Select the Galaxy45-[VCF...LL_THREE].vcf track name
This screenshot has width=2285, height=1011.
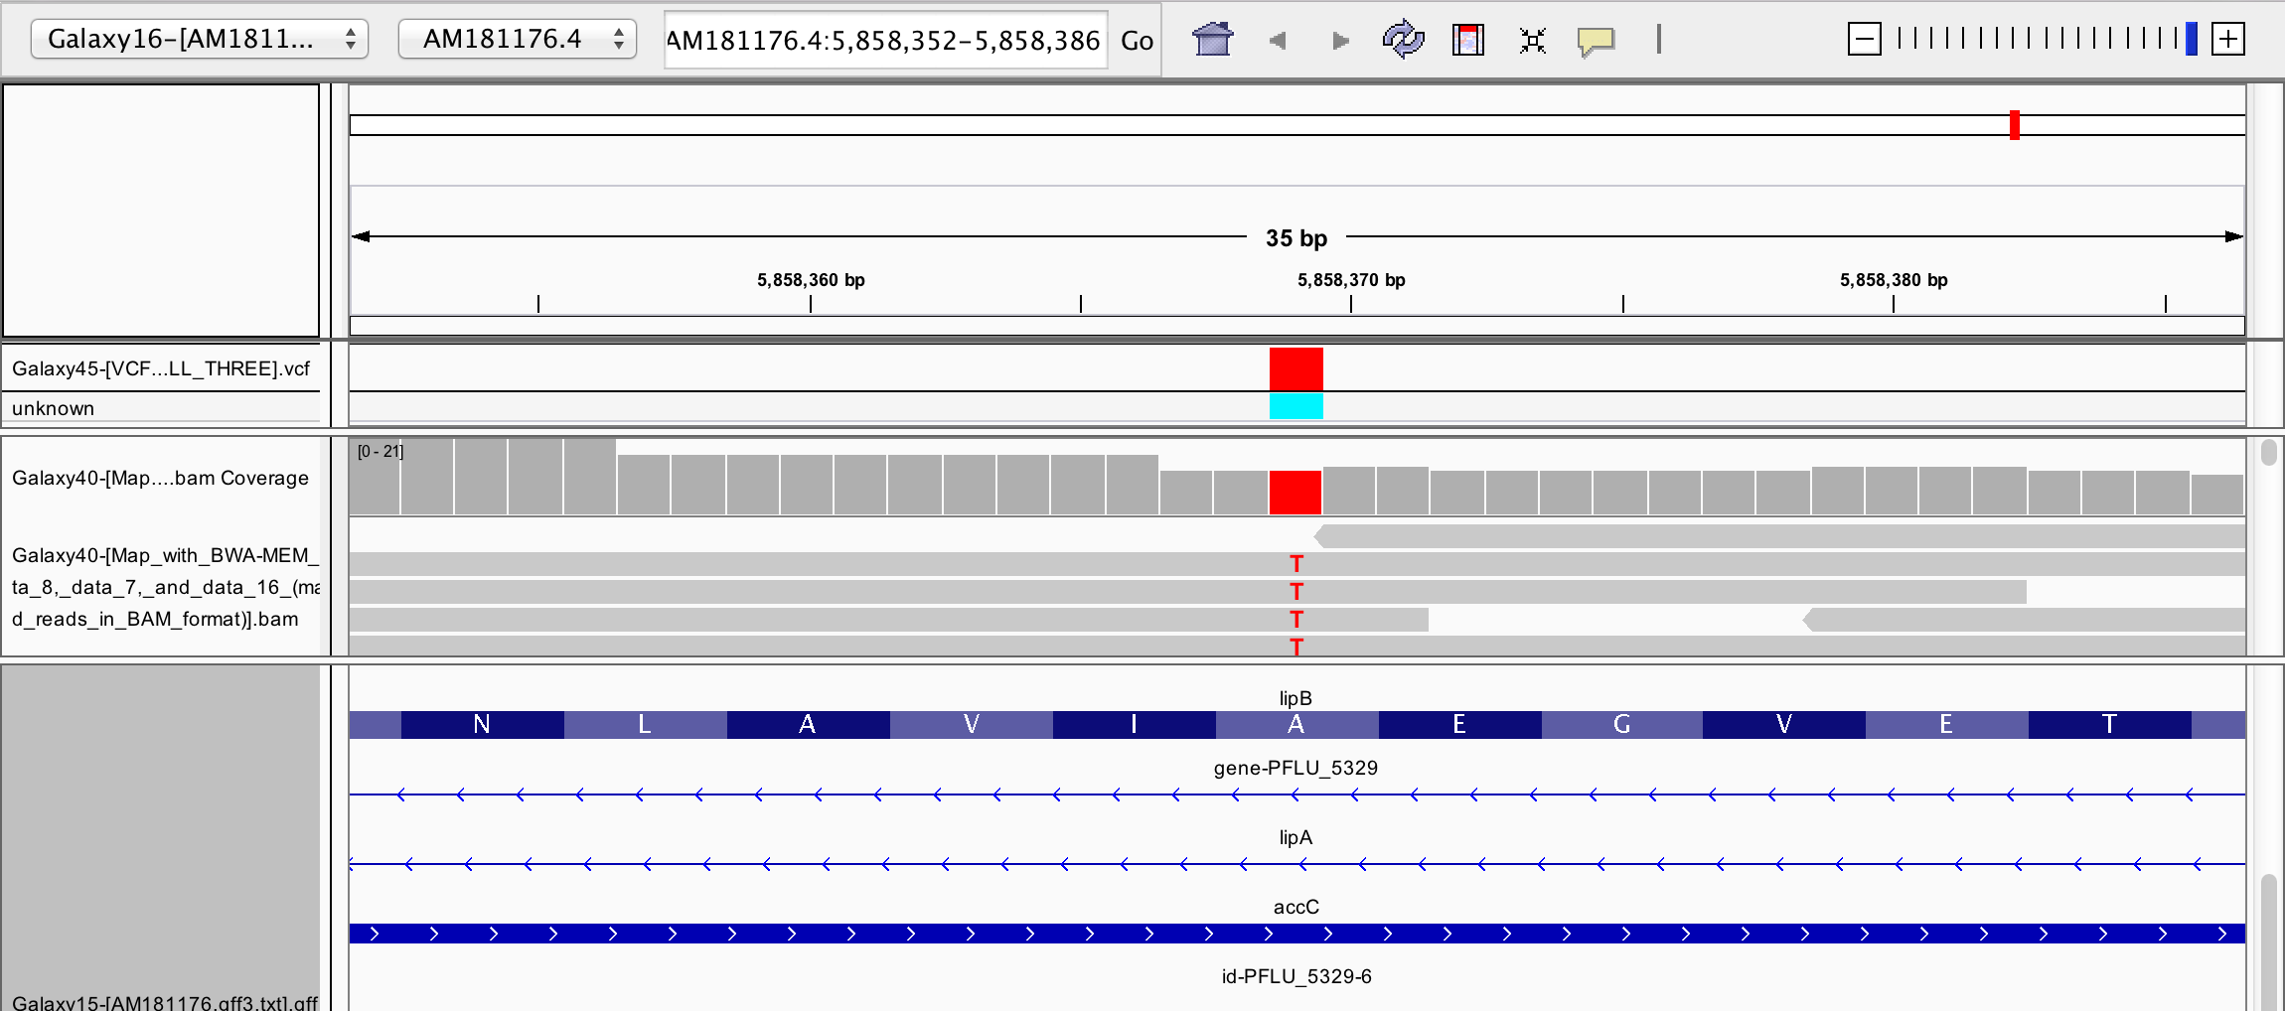tap(161, 368)
